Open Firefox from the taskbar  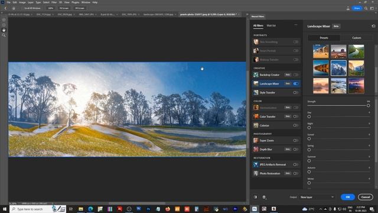(x=168, y=209)
